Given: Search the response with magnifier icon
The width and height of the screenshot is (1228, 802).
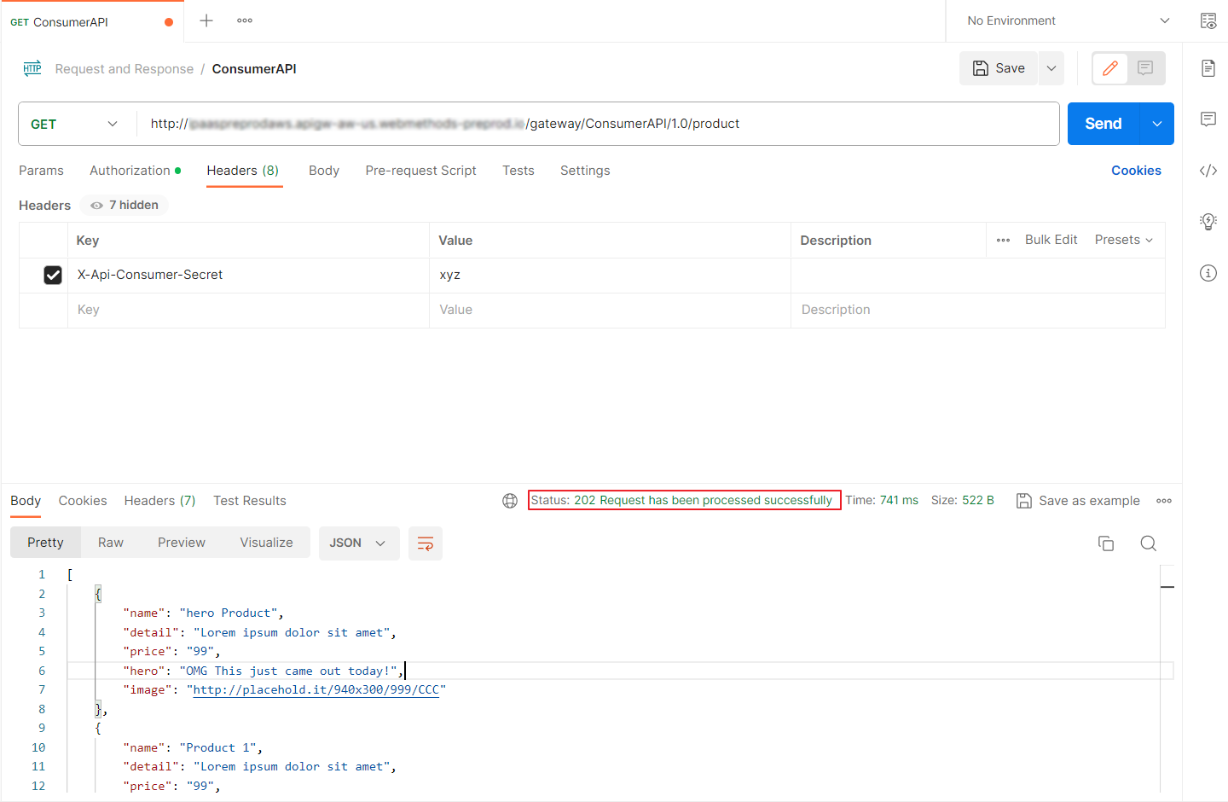Looking at the screenshot, I should [x=1149, y=543].
